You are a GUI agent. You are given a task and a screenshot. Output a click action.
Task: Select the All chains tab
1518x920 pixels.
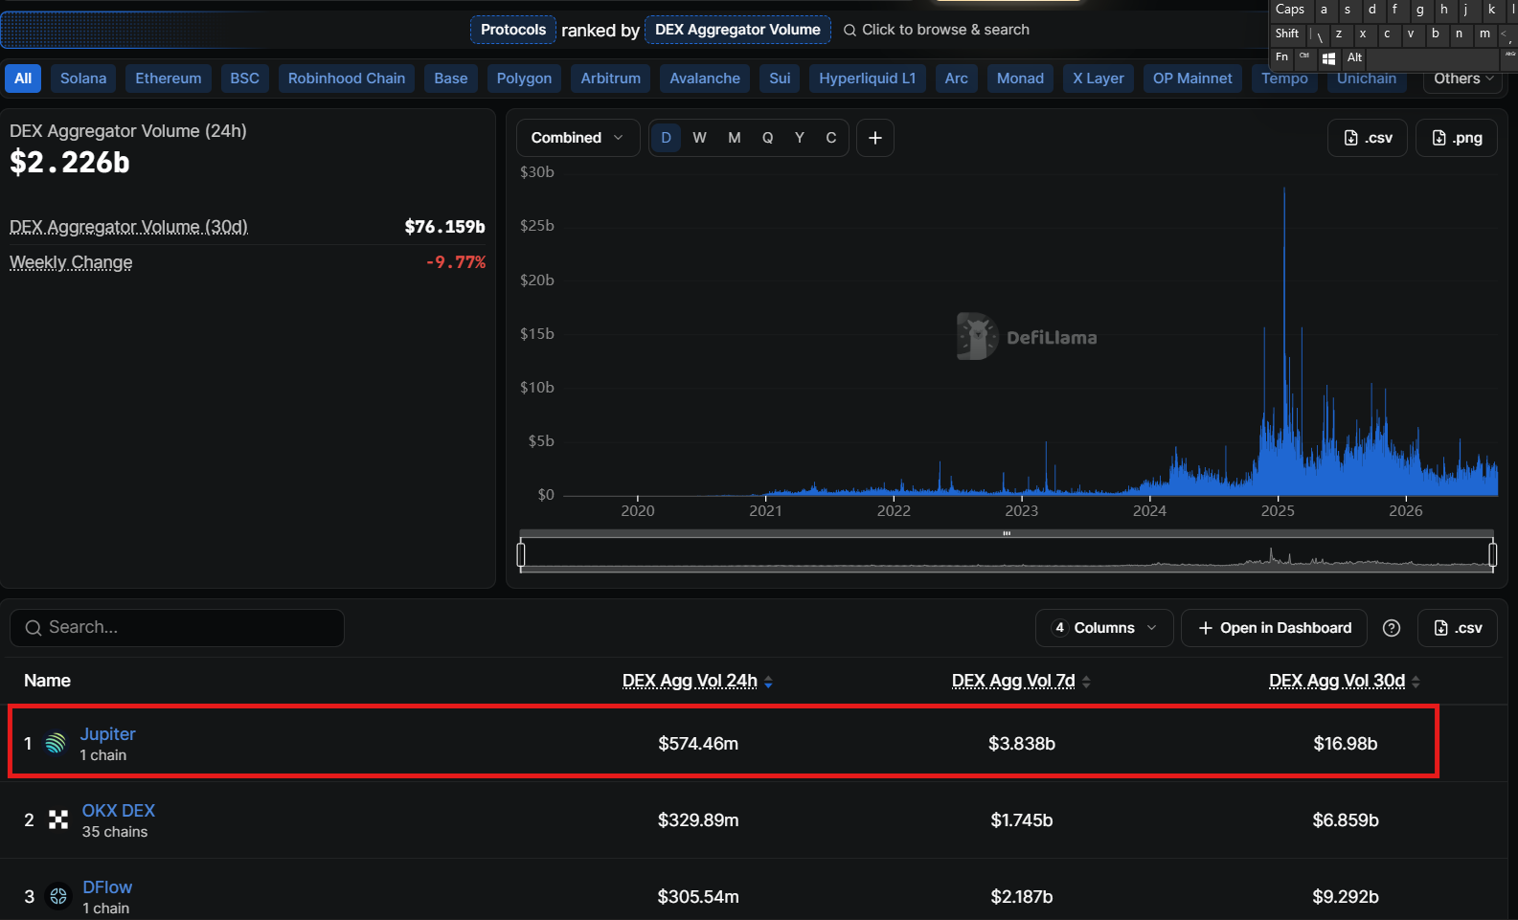[23, 79]
